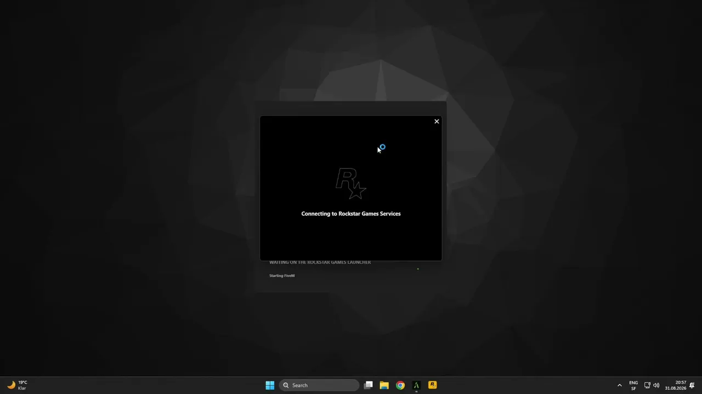Open the Windows Start menu

[270, 385]
